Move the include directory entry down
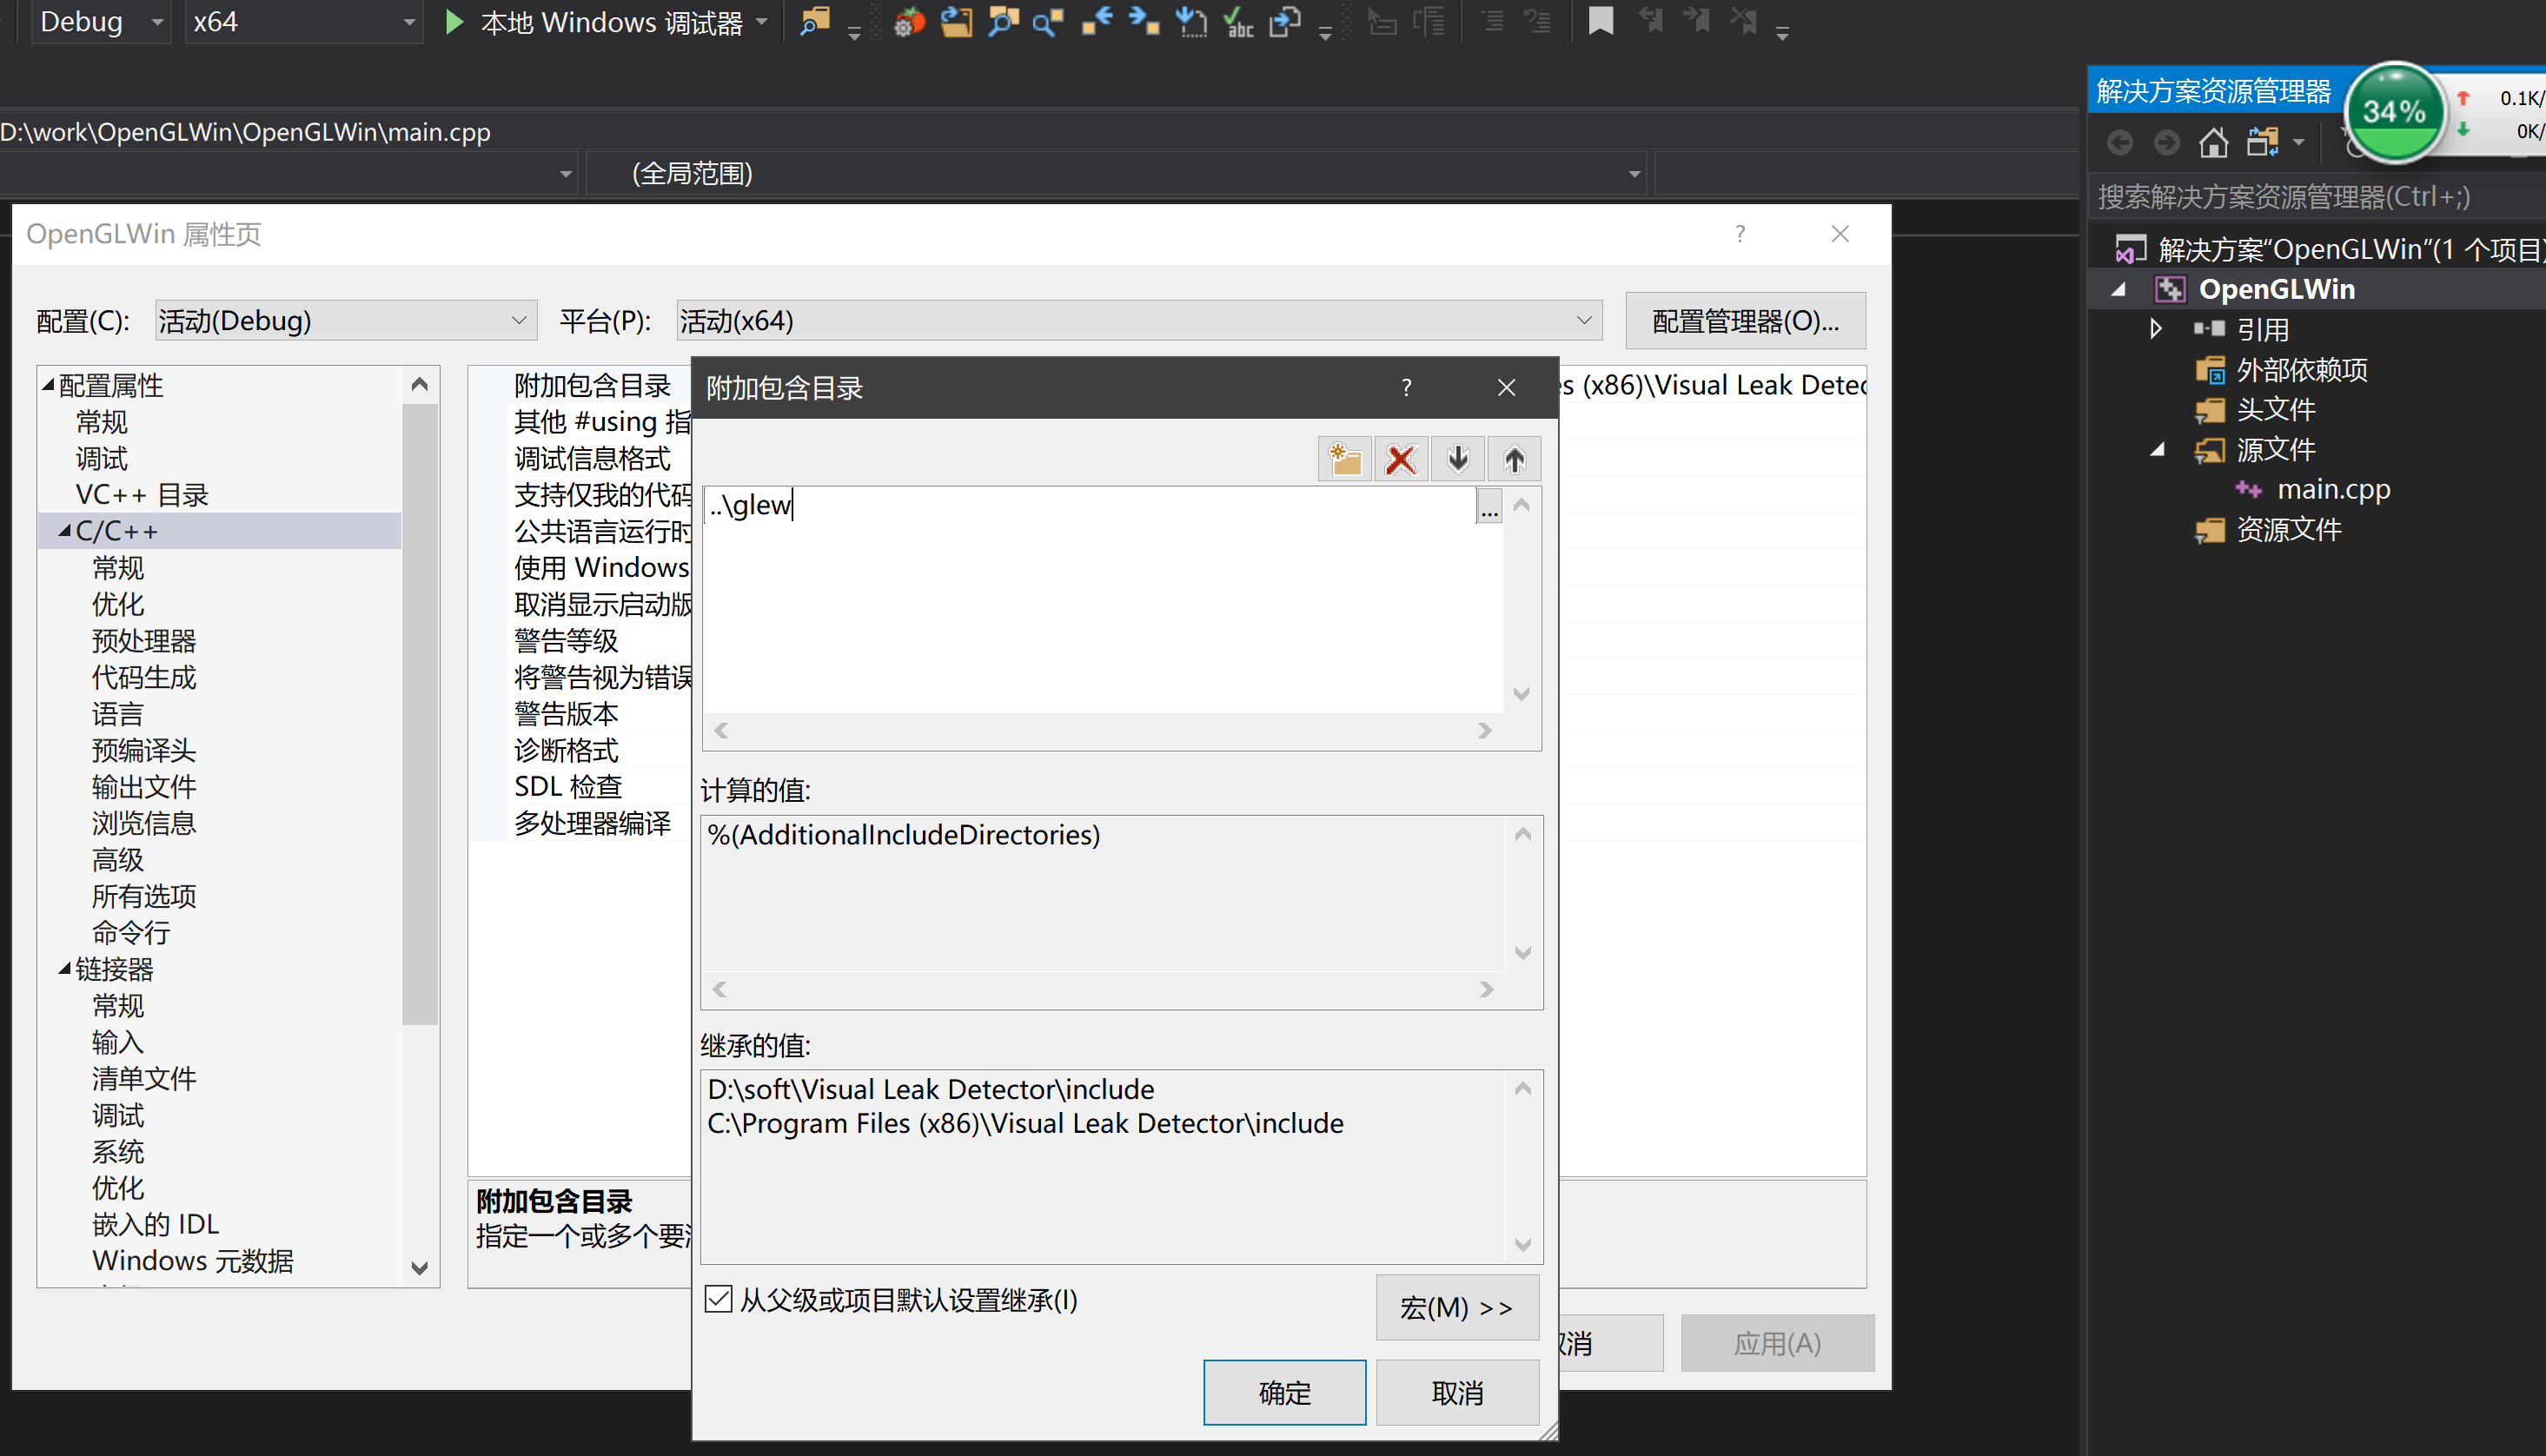 tap(1458, 458)
